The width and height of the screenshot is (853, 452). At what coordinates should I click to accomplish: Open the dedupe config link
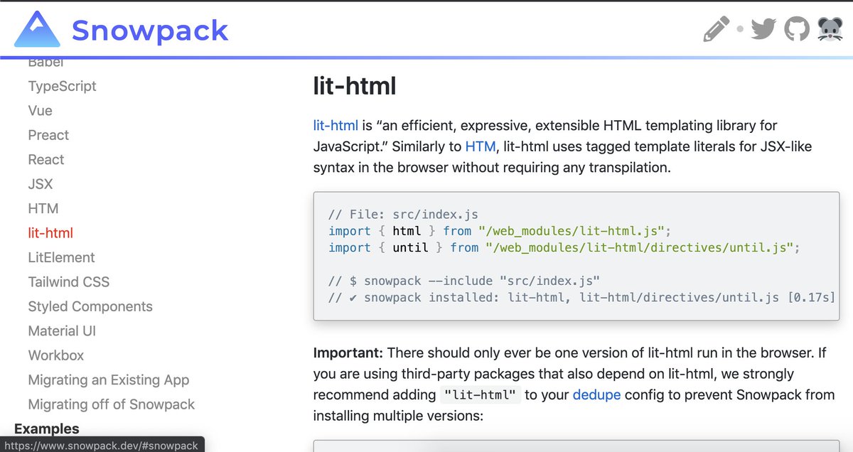point(596,394)
